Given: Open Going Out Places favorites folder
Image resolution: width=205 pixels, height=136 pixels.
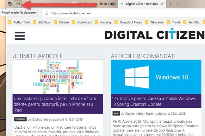Looking at the screenshot, I should click(128, 22).
